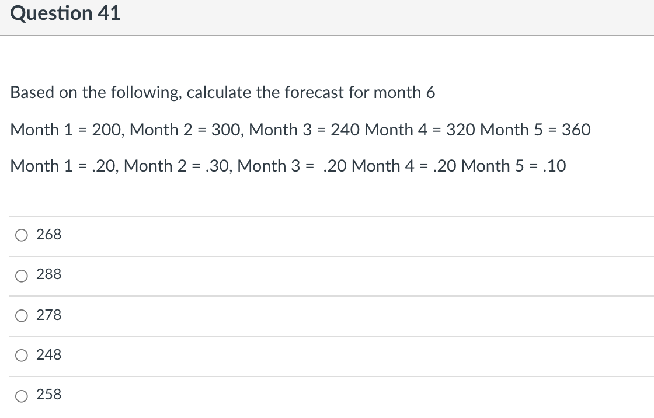Select the radio button for answer 258
654x418 pixels.
(21, 395)
